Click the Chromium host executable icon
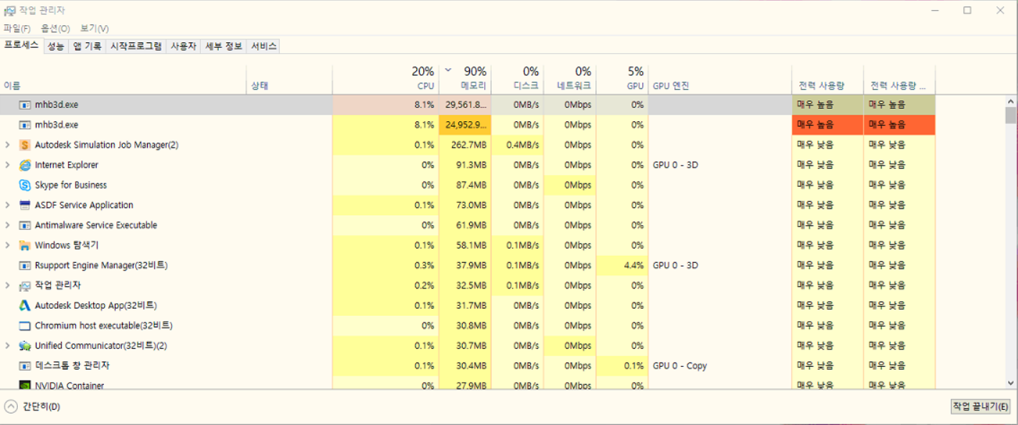 point(25,325)
